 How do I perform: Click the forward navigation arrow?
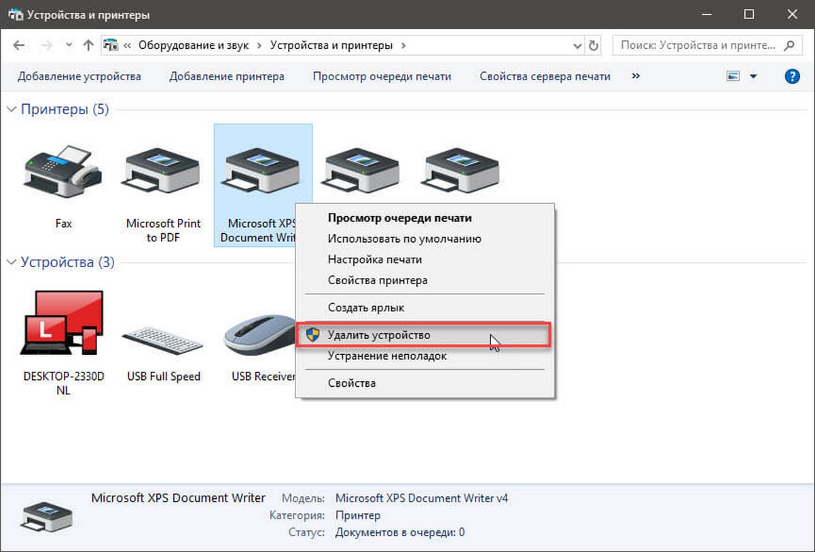coord(47,46)
